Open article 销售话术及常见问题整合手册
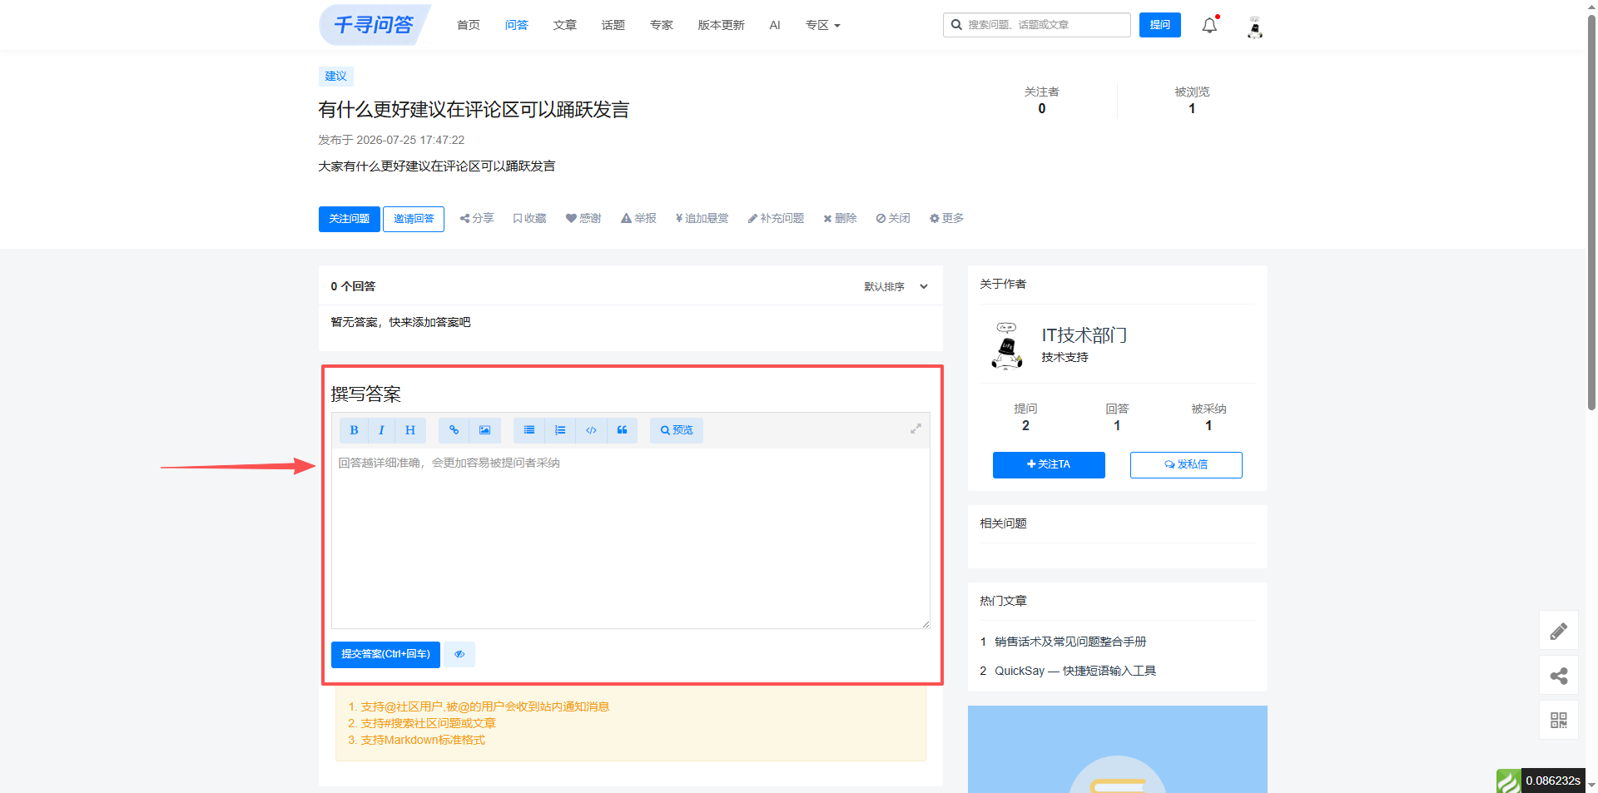1598x793 pixels. point(1070,642)
